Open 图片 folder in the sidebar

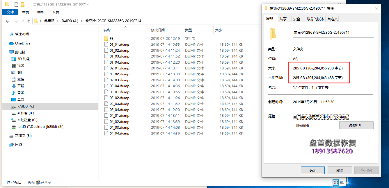(21, 73)
